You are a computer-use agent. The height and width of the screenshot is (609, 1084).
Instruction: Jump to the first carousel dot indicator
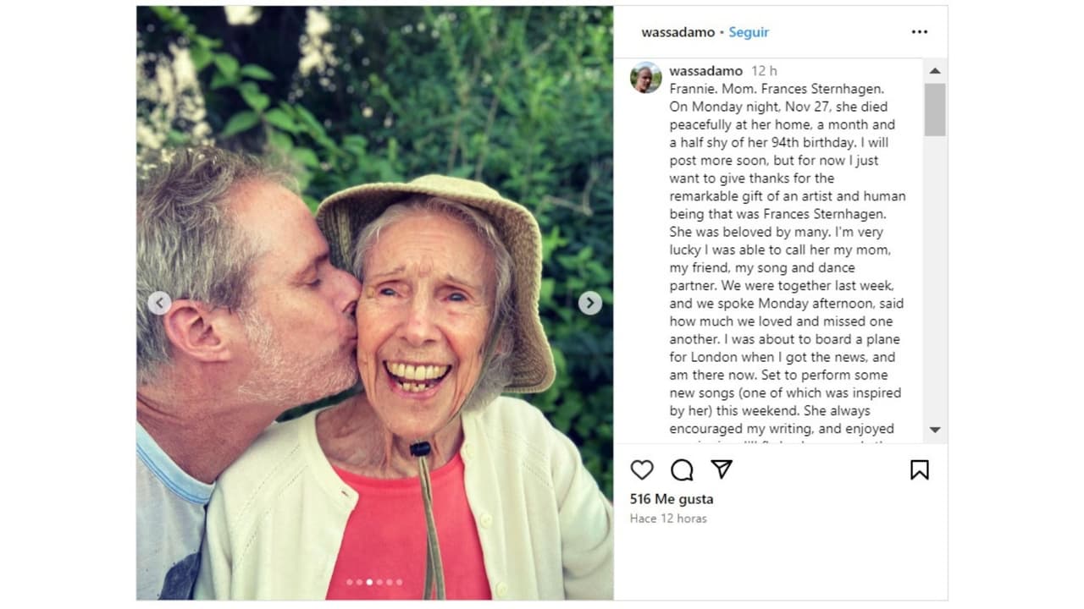[350, 582]
